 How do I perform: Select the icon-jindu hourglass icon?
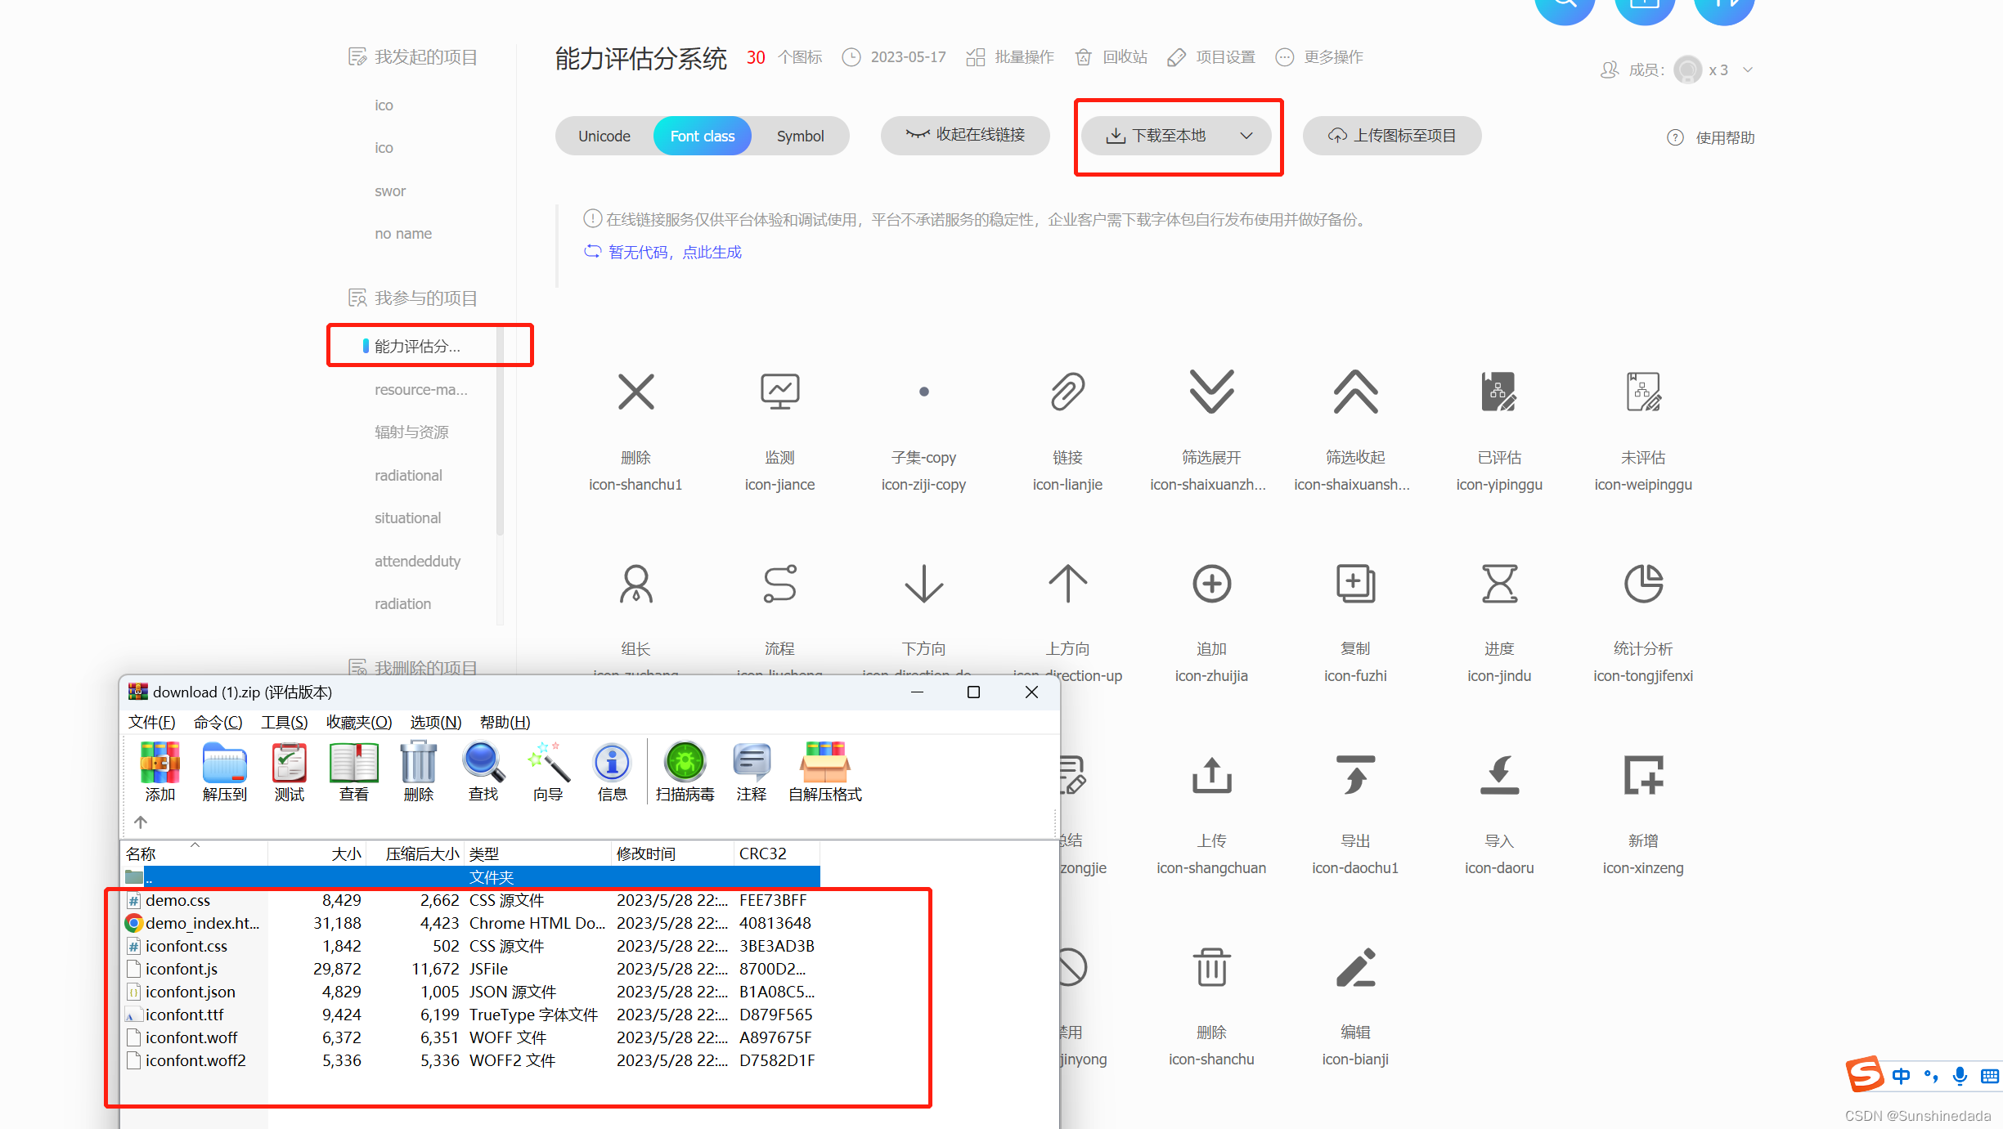tap(1499, 584)
